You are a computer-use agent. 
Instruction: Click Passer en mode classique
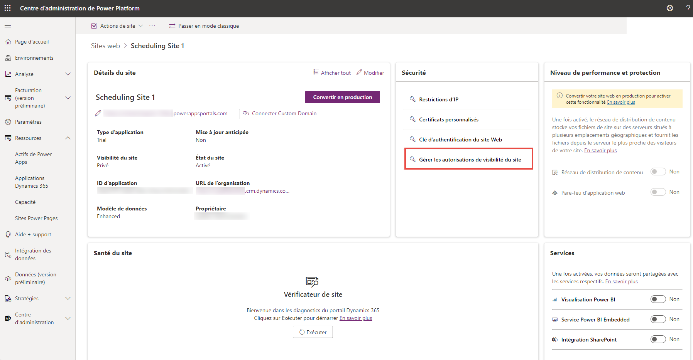204,26
